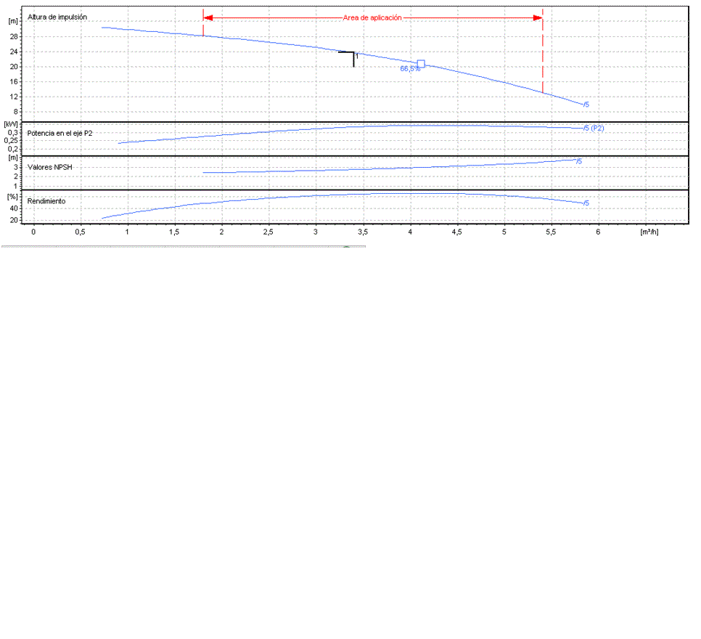Click the left red arrowhead of application area
This screenshot has height=639, width=701.
click(208, 18)
